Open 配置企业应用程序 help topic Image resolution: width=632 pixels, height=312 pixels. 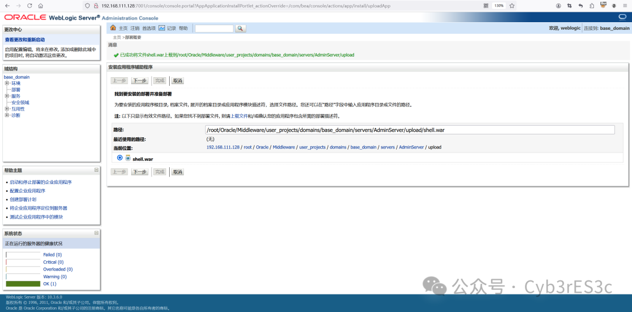pyautogui.click(x=28, y=191)
